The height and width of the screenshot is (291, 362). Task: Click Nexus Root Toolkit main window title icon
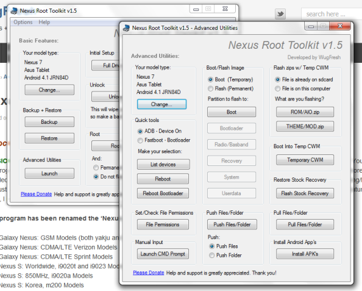[14, 10]
